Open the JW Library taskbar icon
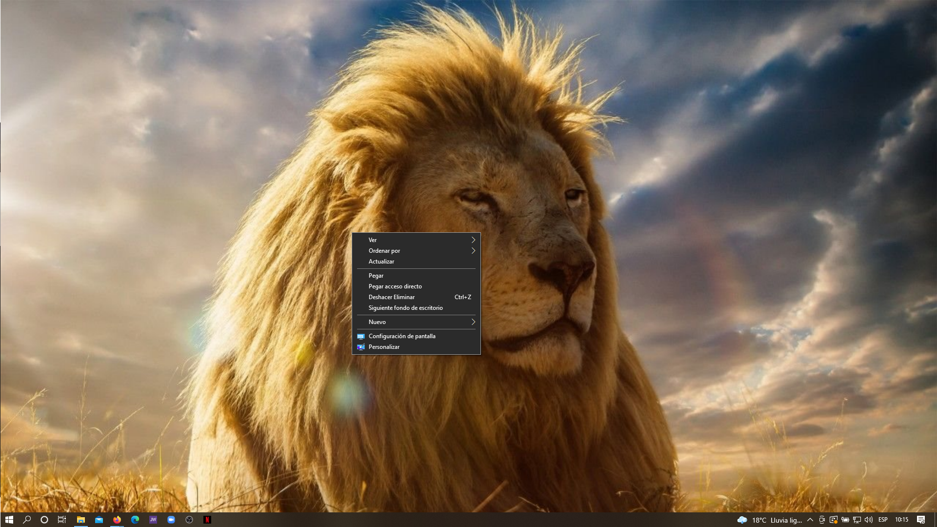This screenshot has width=937, height=527. coord(153,520)
